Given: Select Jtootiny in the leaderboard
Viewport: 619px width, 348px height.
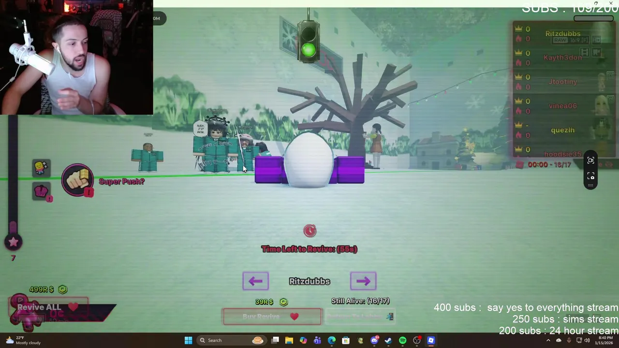Looking at the screenshot, I should (563, 82).
